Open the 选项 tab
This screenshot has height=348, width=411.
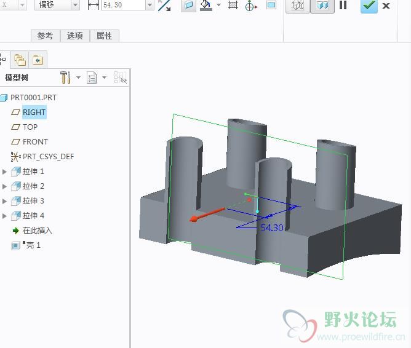[75, 36]
